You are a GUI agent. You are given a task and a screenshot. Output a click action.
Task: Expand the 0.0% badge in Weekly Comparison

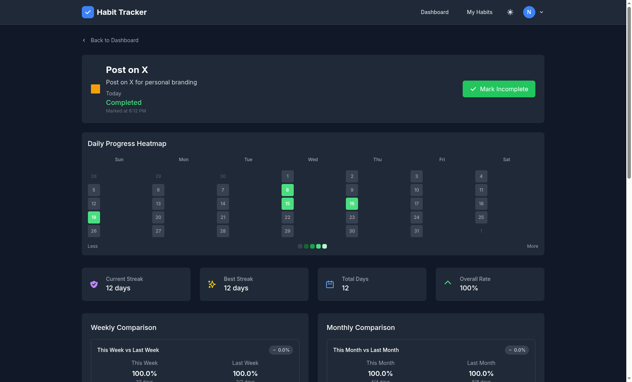point(281,350)
